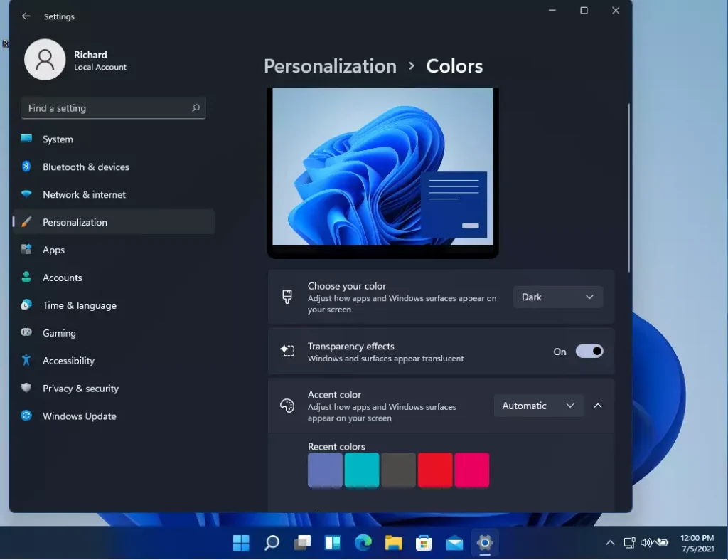The image size is (728, 560).
Task: Click the battery tray icon
Action: 662,542
